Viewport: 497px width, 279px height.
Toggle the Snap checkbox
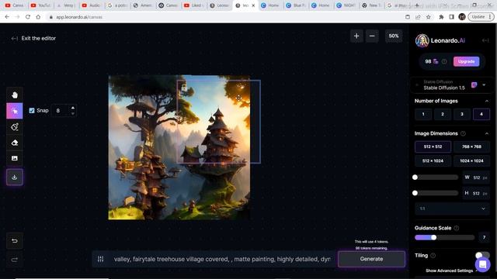tap(32, 110)
